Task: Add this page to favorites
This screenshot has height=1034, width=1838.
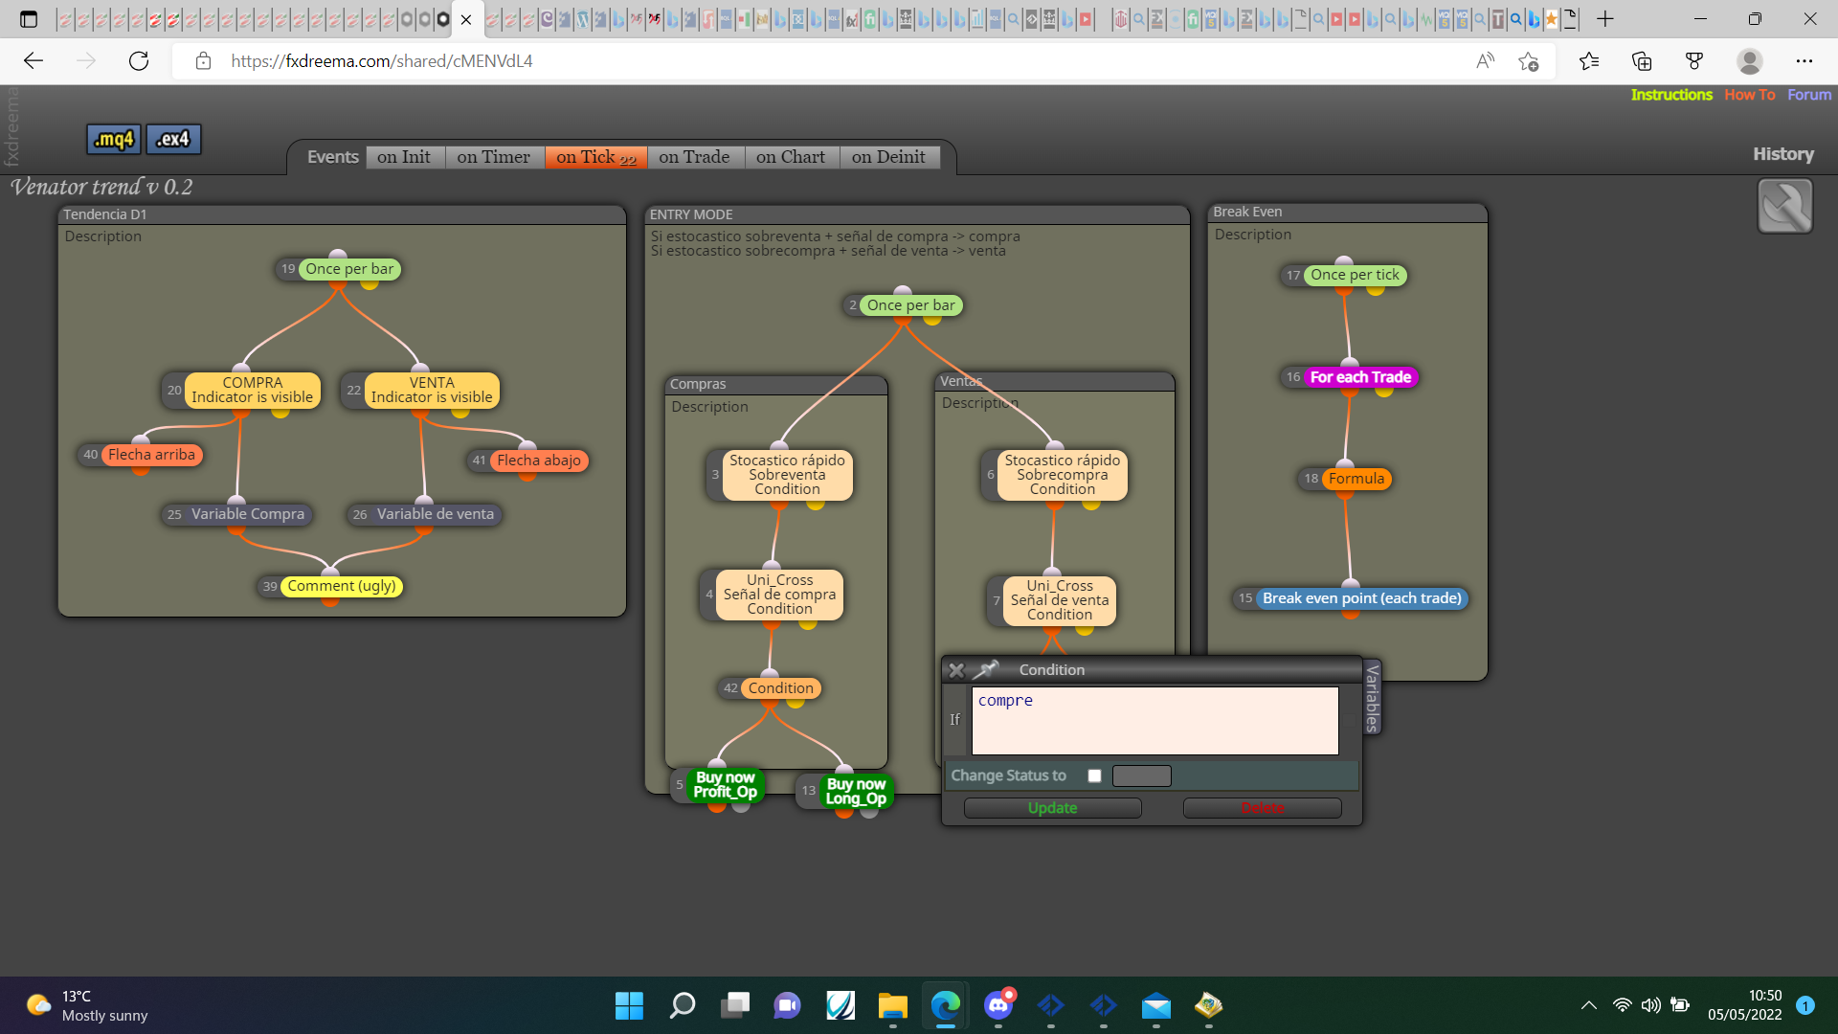Action: [x=1529, y=61]
